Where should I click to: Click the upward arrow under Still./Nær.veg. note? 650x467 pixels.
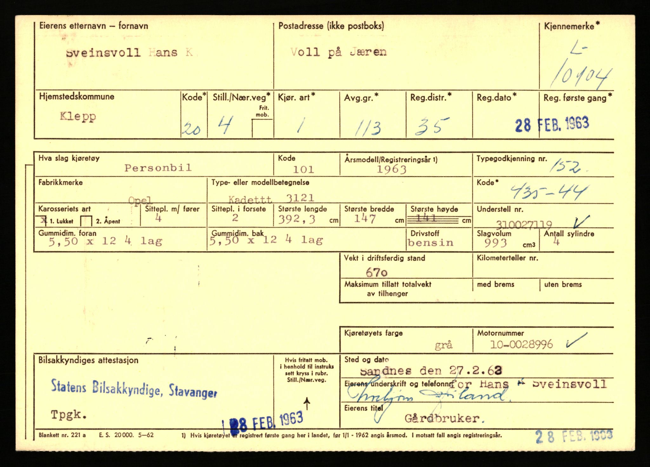(307, 403)
